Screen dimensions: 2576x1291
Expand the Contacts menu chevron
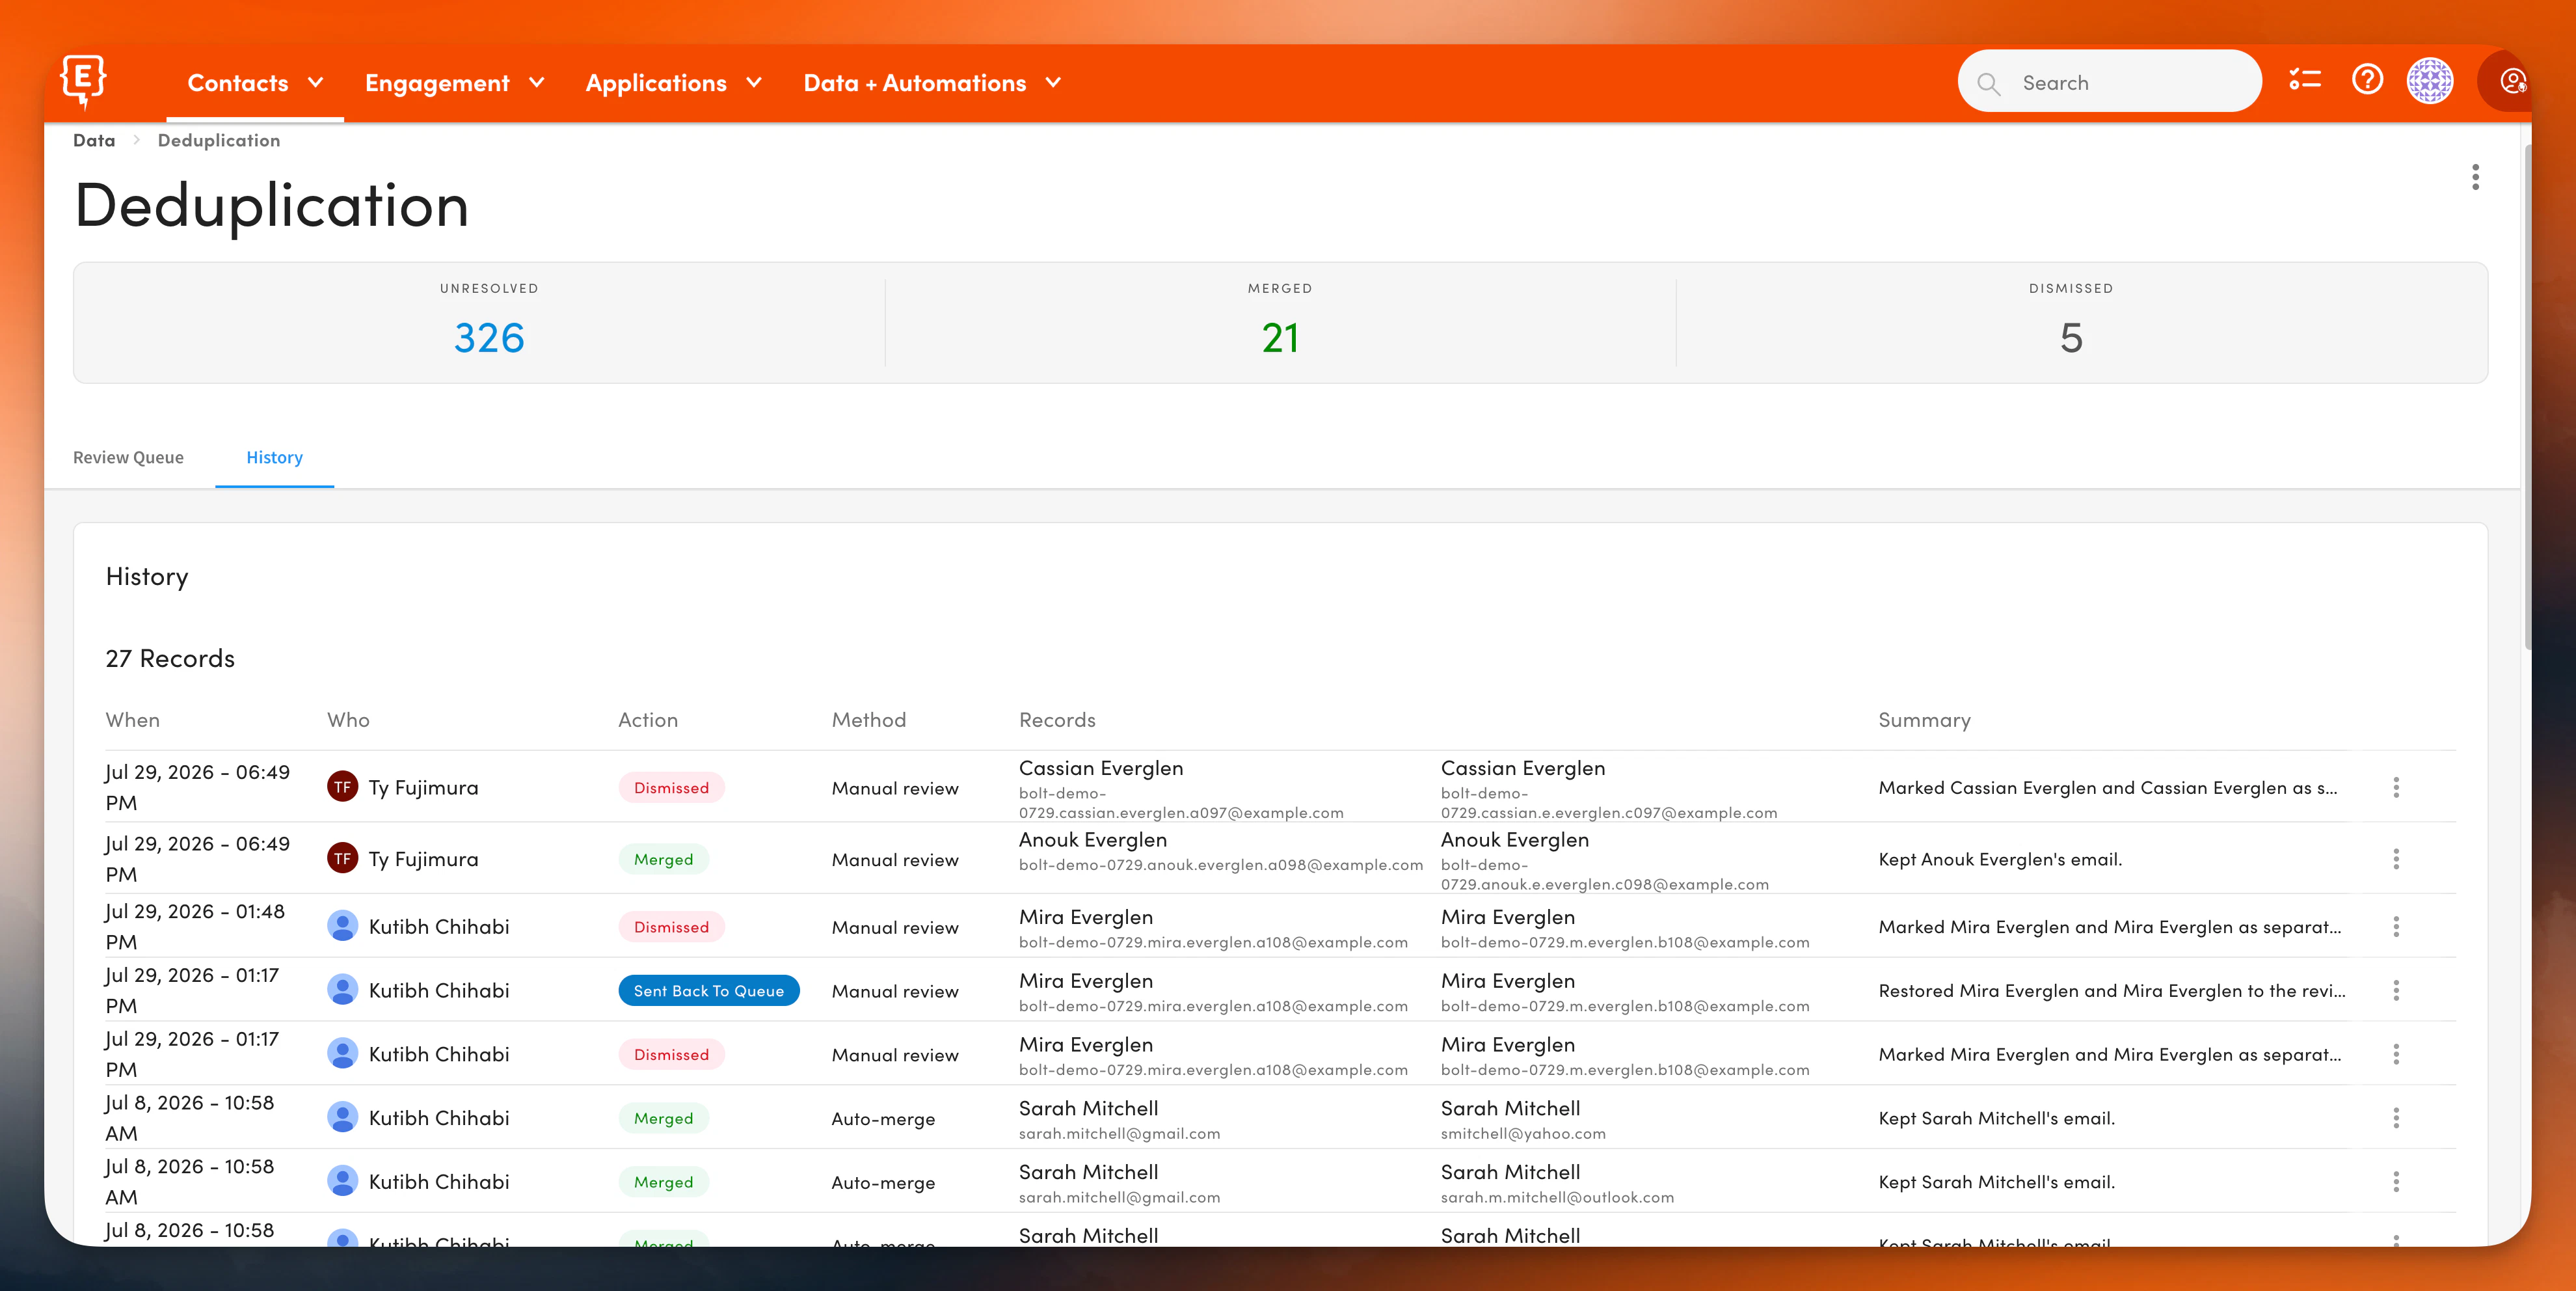pos(316,83)
